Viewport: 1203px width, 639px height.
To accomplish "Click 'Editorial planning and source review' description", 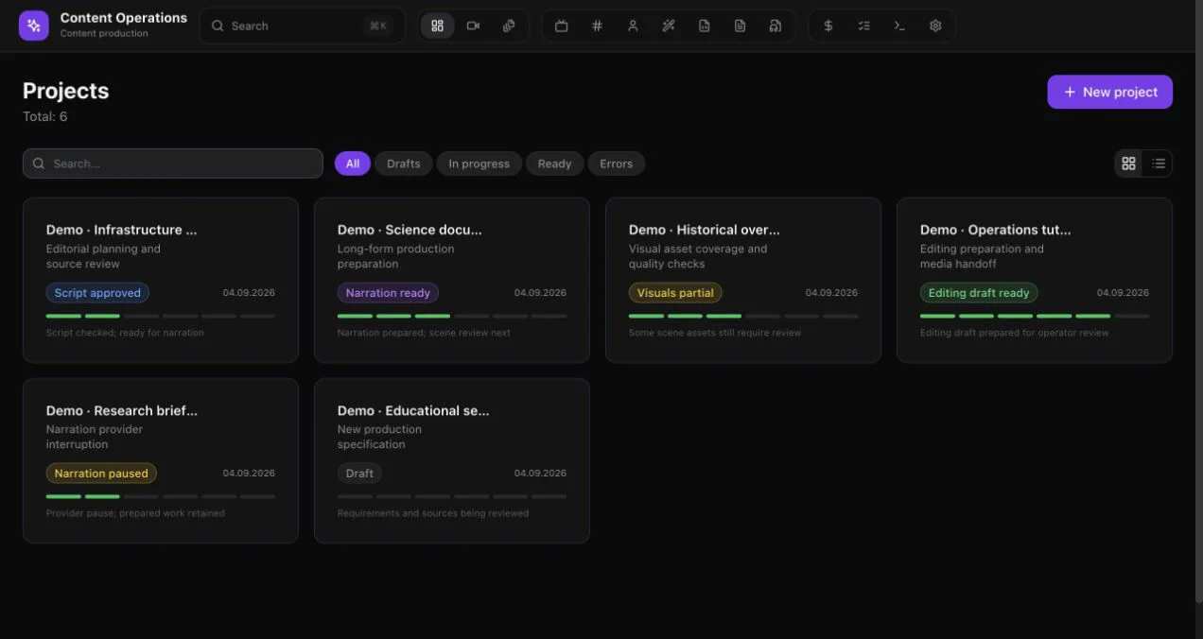I will pyautogui.click(x=103, y=256).
